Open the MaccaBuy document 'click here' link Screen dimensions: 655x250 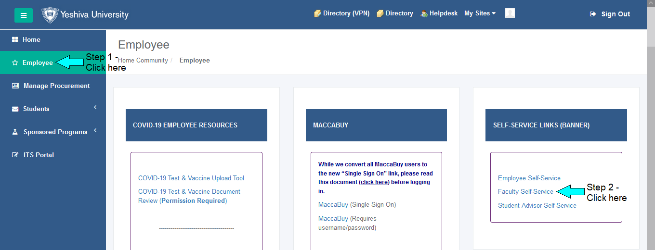pyautogui.click(x=374, y=182)
